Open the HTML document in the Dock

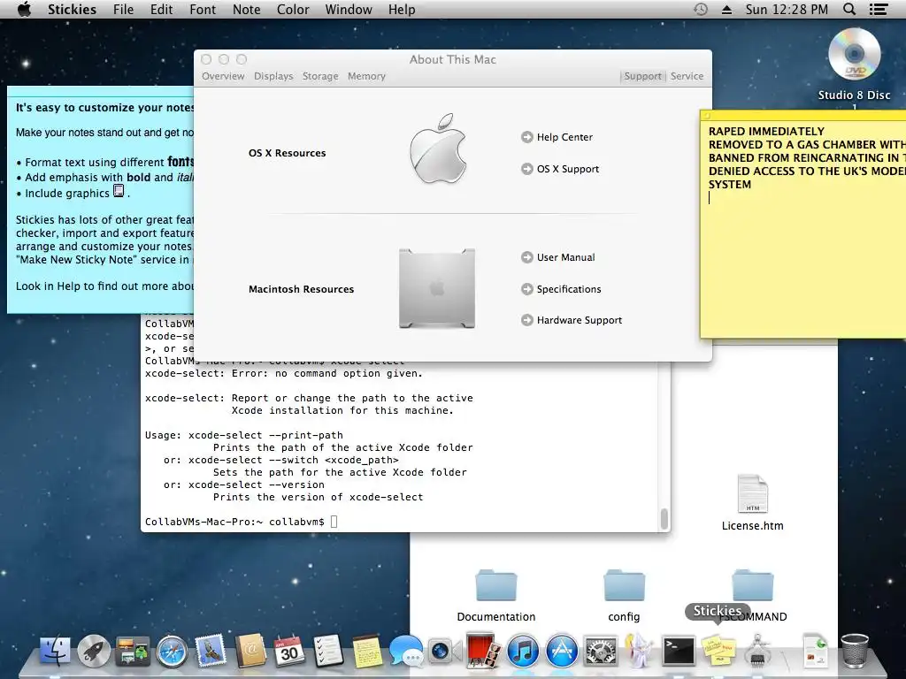pyautogui.click(x=816, y=652)
